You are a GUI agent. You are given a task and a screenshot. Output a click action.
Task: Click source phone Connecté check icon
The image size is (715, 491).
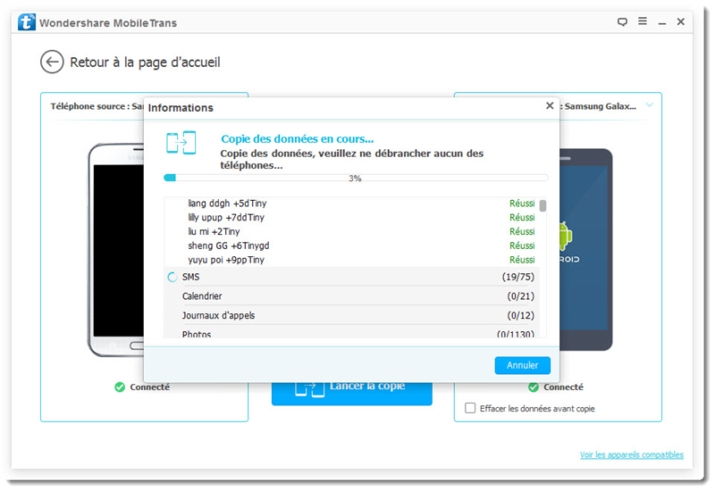coord(120,387)
